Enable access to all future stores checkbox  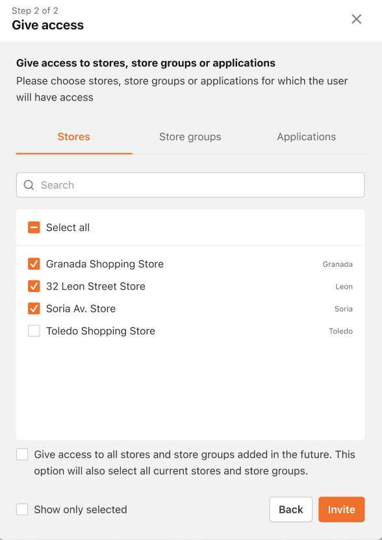(x=22, y=454)
